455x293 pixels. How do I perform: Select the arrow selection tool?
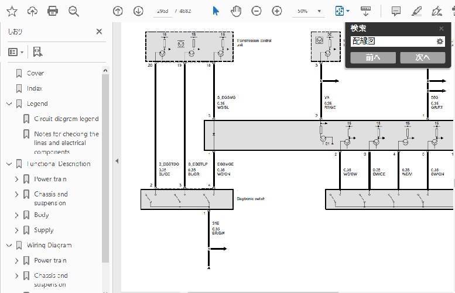pos(215,11)
